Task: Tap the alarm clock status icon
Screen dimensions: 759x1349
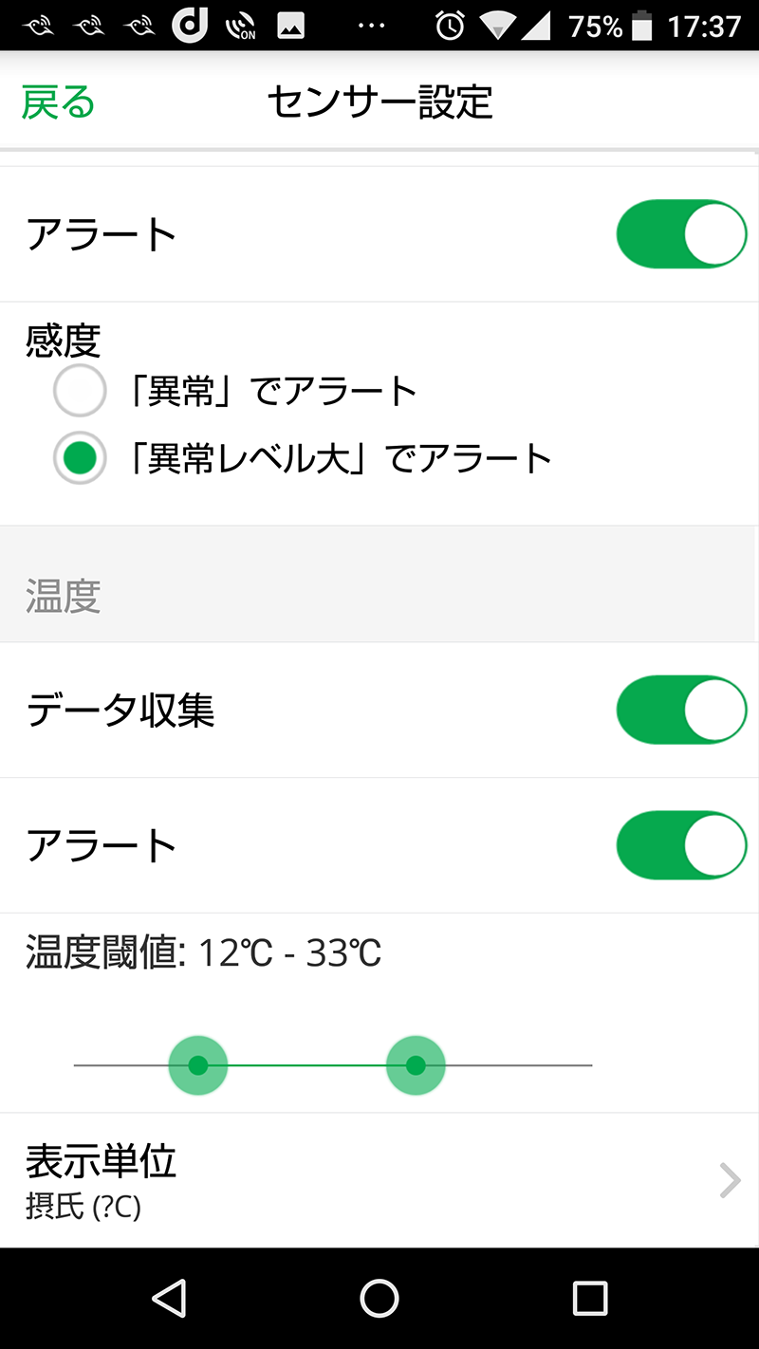Action: point(449,26)
